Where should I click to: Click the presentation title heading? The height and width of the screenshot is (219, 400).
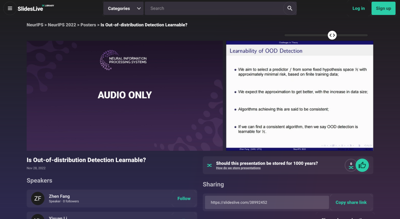click(86, 160)
